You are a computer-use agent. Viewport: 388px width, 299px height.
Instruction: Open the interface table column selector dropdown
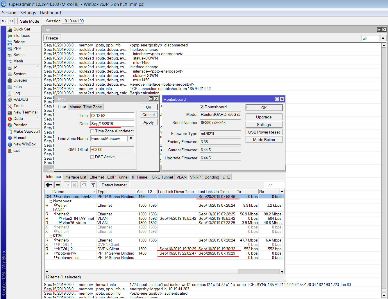[282, 192]
